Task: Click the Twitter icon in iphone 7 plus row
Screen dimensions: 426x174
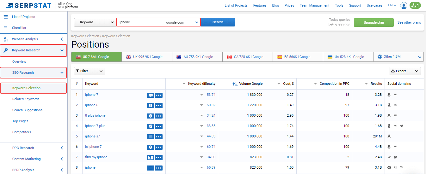Action: pos(402,126)
